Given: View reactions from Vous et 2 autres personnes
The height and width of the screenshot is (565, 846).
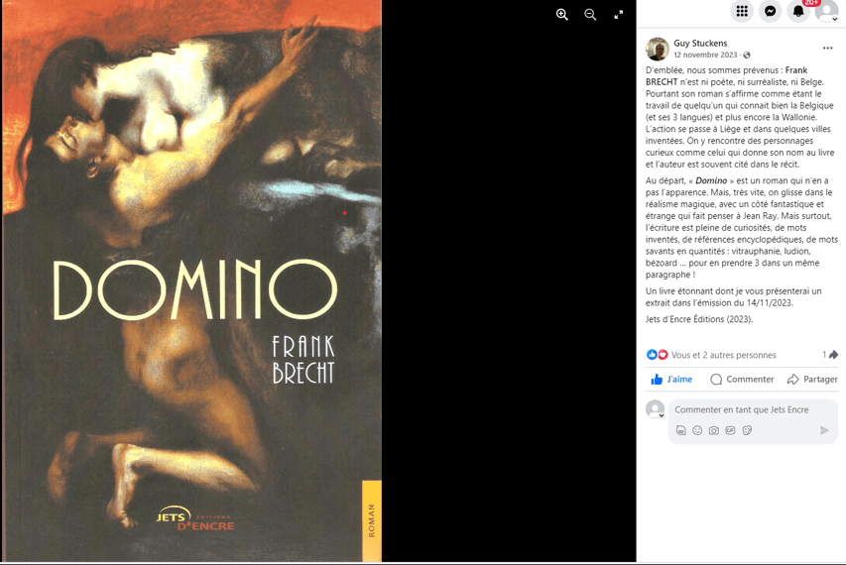Looking at the screenshot, I should coord(724,355).
